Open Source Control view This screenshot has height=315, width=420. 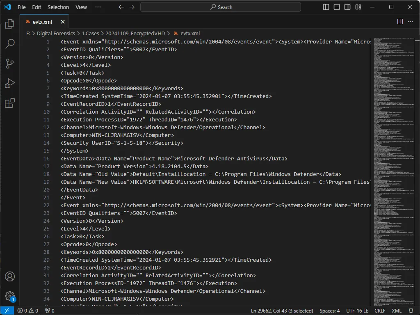(x=10, y=64)
